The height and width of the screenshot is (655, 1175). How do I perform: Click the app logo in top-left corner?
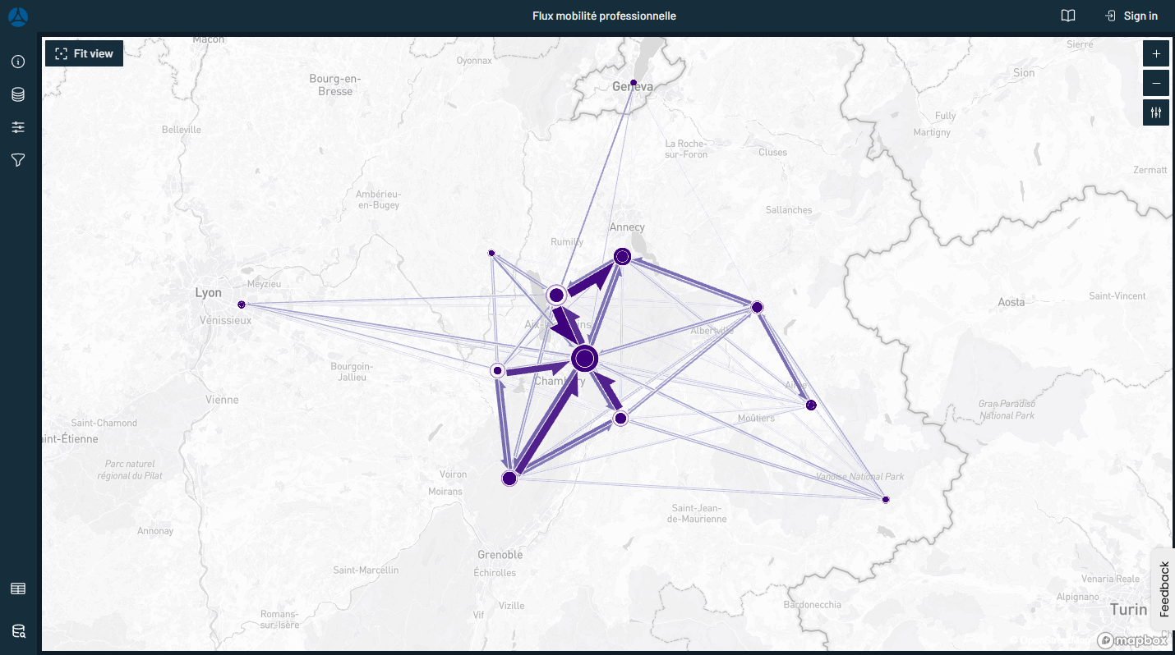click(17, 16)
